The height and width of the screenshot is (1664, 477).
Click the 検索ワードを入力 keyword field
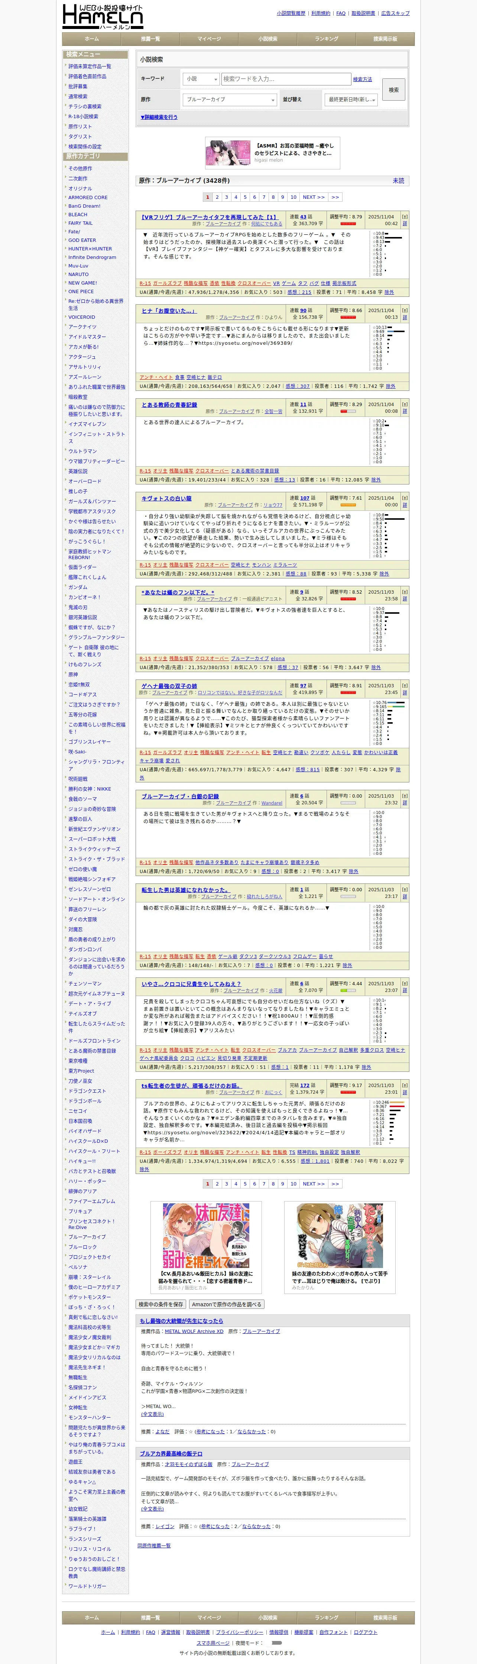pyautogui.click(x=286, y=79)
